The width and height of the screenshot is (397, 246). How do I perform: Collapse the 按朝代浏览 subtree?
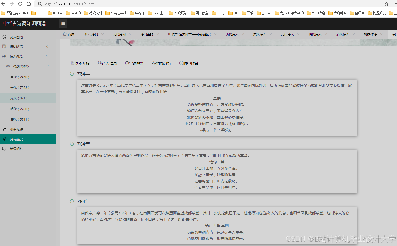tap(48, 66)
